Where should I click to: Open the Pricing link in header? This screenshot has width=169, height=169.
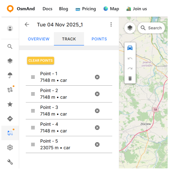(x=86, y=9)
